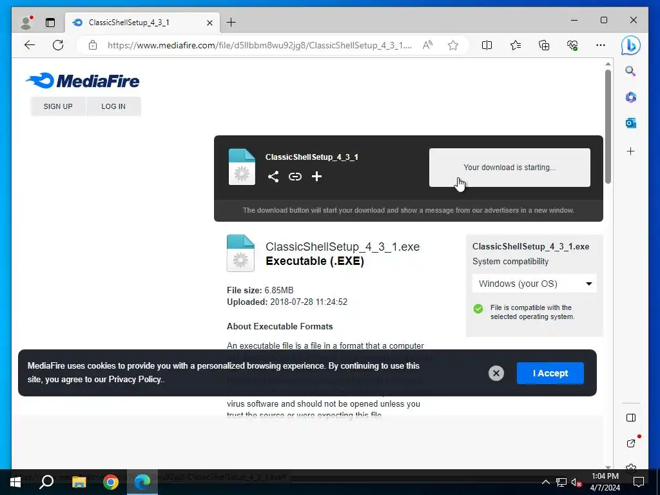The image size is (660, 495).
Task: Open Browser essentials heart icon
Action: pyautogui.click(x=572, y=45)
